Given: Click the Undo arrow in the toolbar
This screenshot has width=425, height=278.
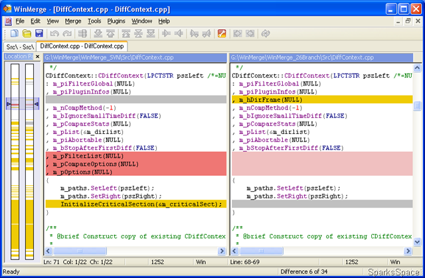Looking at the screenshot, I should (x=53, y=33).
